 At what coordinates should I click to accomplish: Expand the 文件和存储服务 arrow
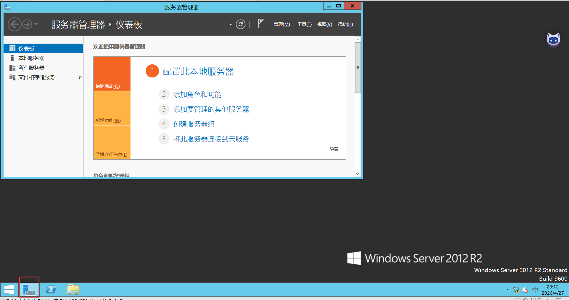click(x=80, y=77)
